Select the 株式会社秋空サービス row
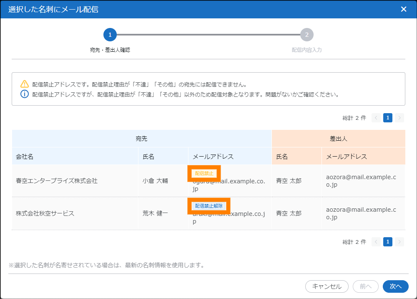Image resolution: width=417 pixels, height=299 pixels. click(x=45, y=213)
